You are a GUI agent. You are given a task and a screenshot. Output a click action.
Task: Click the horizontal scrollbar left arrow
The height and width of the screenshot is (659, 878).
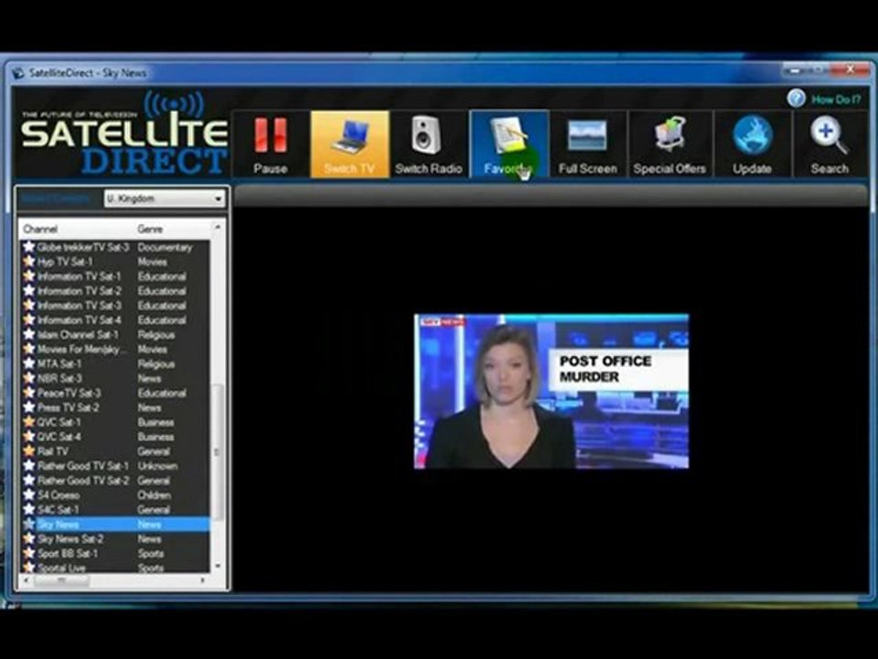(26, 580)
